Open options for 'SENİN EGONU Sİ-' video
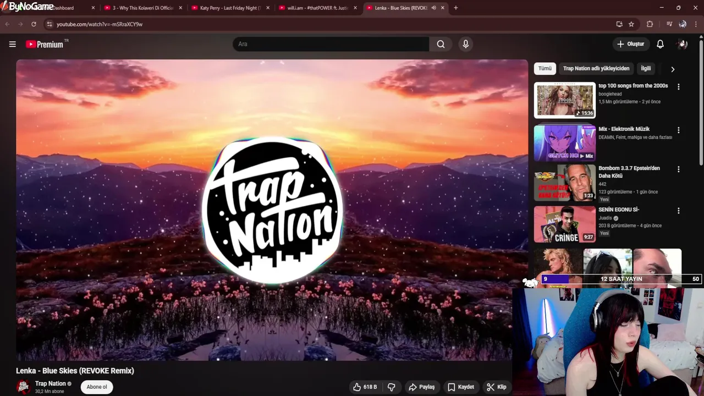Screen dimensions: 704x396 tap(678, 211)
